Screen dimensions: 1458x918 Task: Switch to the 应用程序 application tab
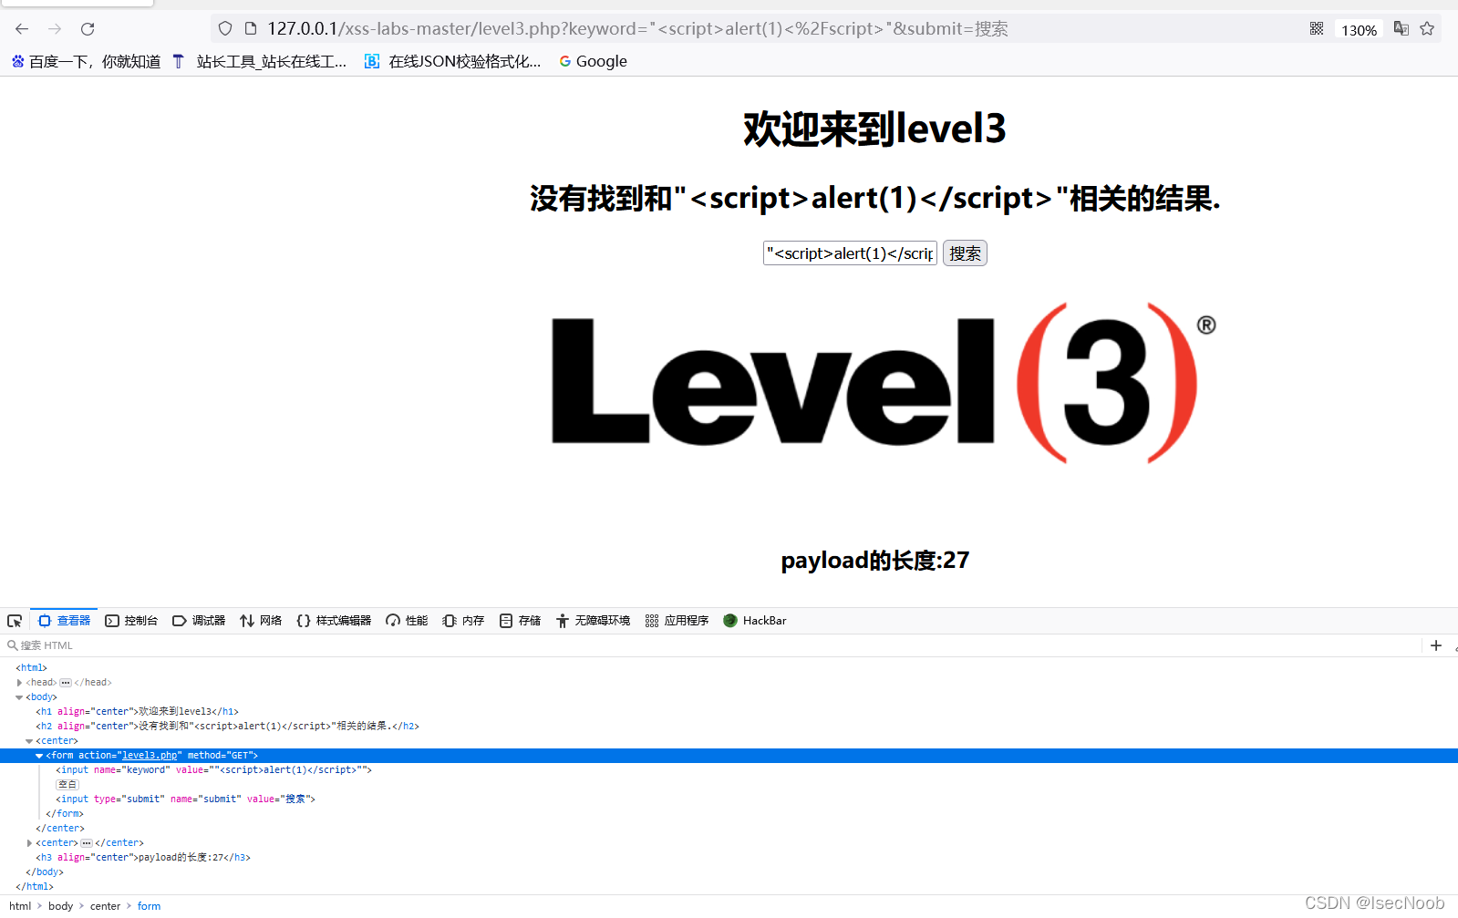677,621
